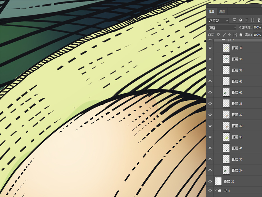Open the 类型 layer filter dropdown

(218, 20)
